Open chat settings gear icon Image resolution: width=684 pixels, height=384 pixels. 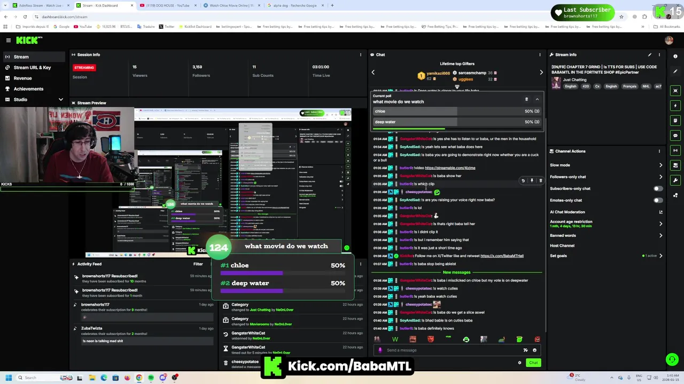click(519, 363)
